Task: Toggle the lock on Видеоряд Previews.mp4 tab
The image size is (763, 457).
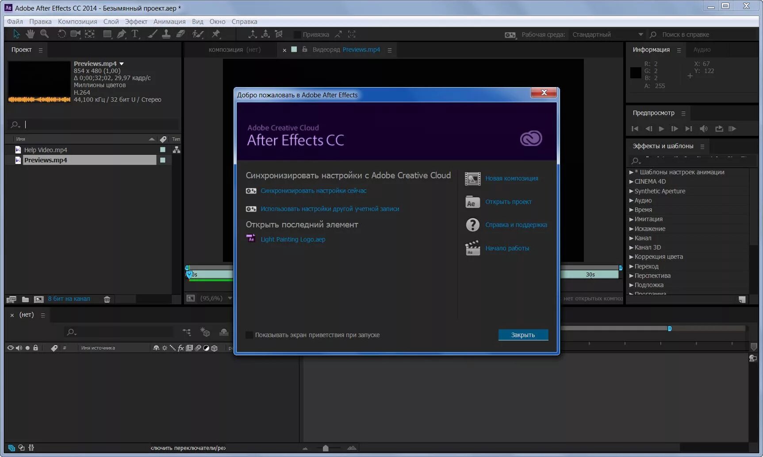Action: pyautogui.click(x=305, y=50)
